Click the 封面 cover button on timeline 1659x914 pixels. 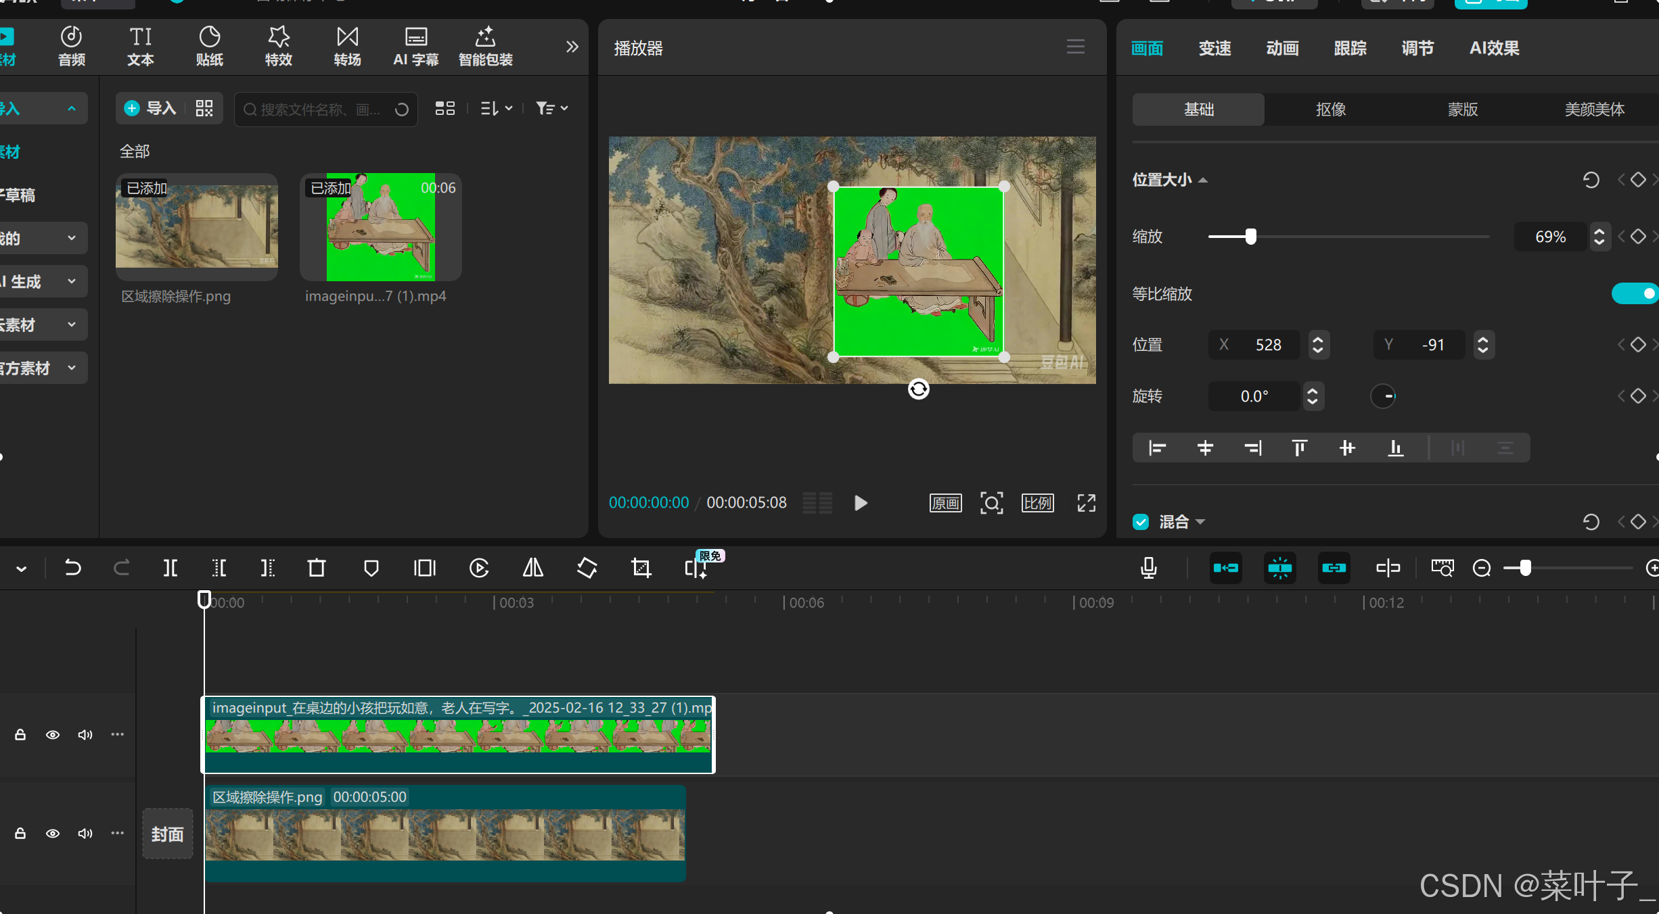(x=167, y=834)
